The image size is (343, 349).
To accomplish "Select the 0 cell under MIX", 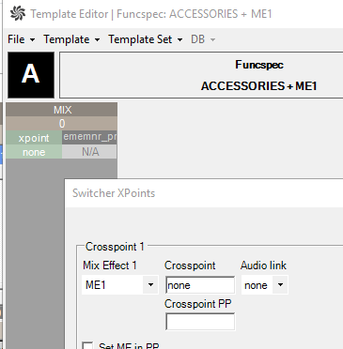I will pos(62,124).
